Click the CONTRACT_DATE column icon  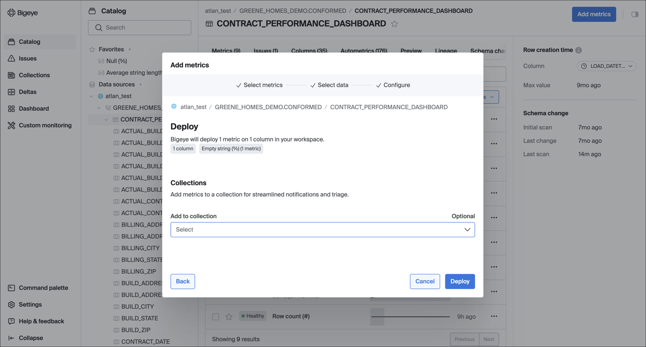[116, 342]
